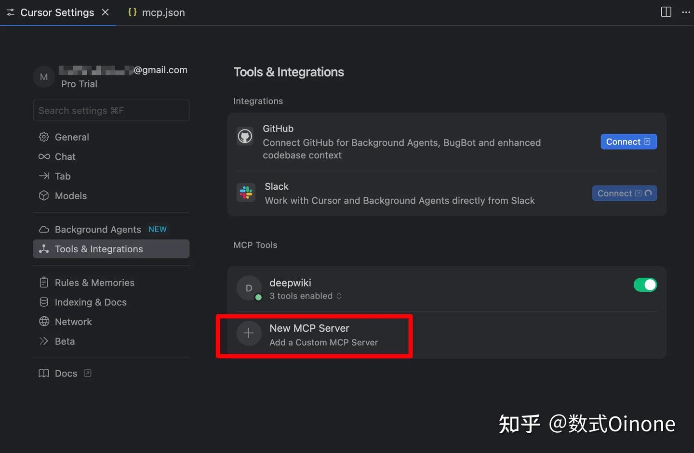Select the Cursor Settings tab
694x453 pixels.
click(x=57, y=13)
